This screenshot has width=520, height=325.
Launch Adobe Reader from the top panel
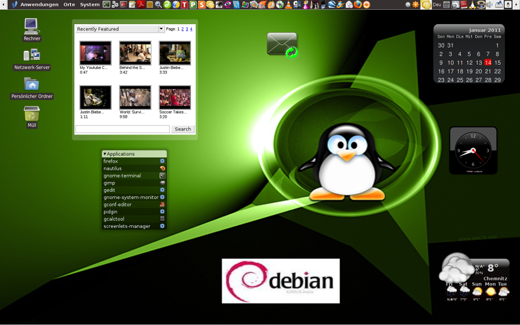point(142,5)
